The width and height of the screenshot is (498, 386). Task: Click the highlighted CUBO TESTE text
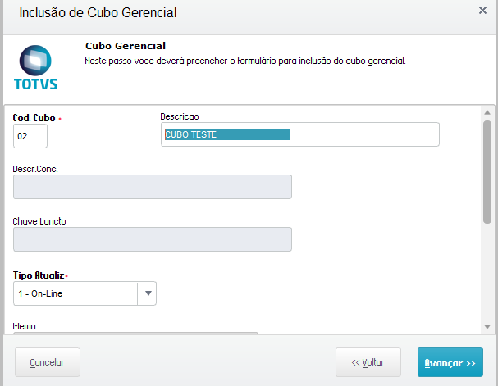click(191, 134)
